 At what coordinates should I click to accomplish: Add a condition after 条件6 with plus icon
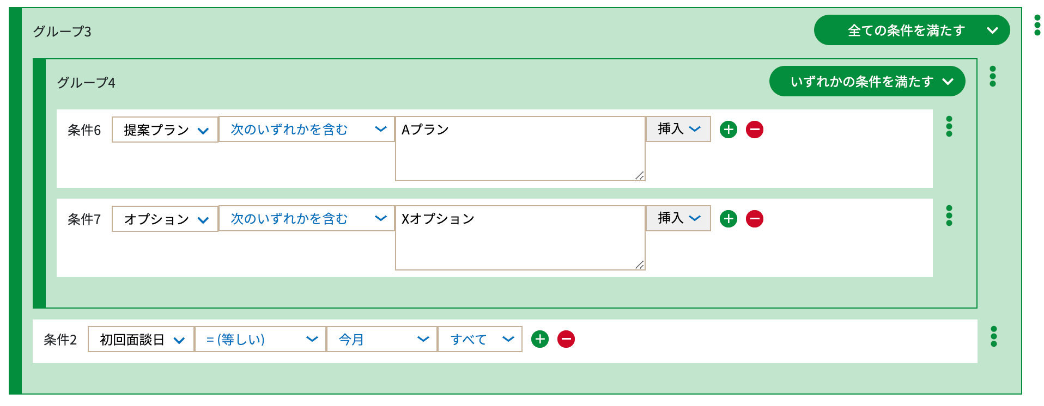point(728,130)
